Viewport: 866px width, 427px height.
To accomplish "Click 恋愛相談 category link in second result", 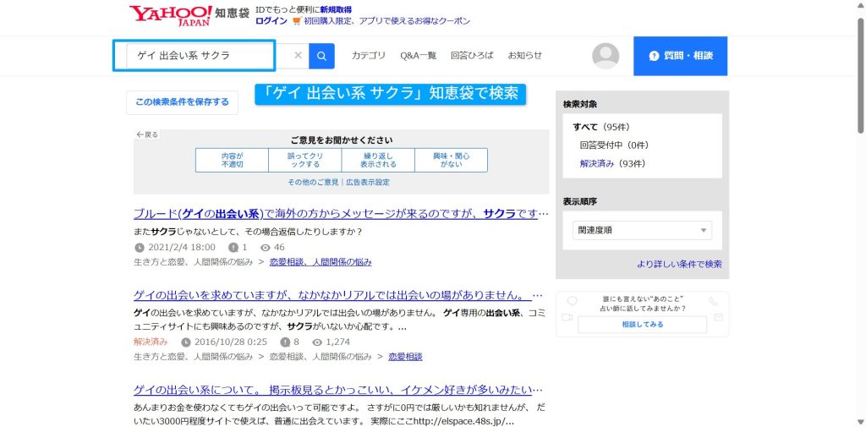I will point(405,356).
